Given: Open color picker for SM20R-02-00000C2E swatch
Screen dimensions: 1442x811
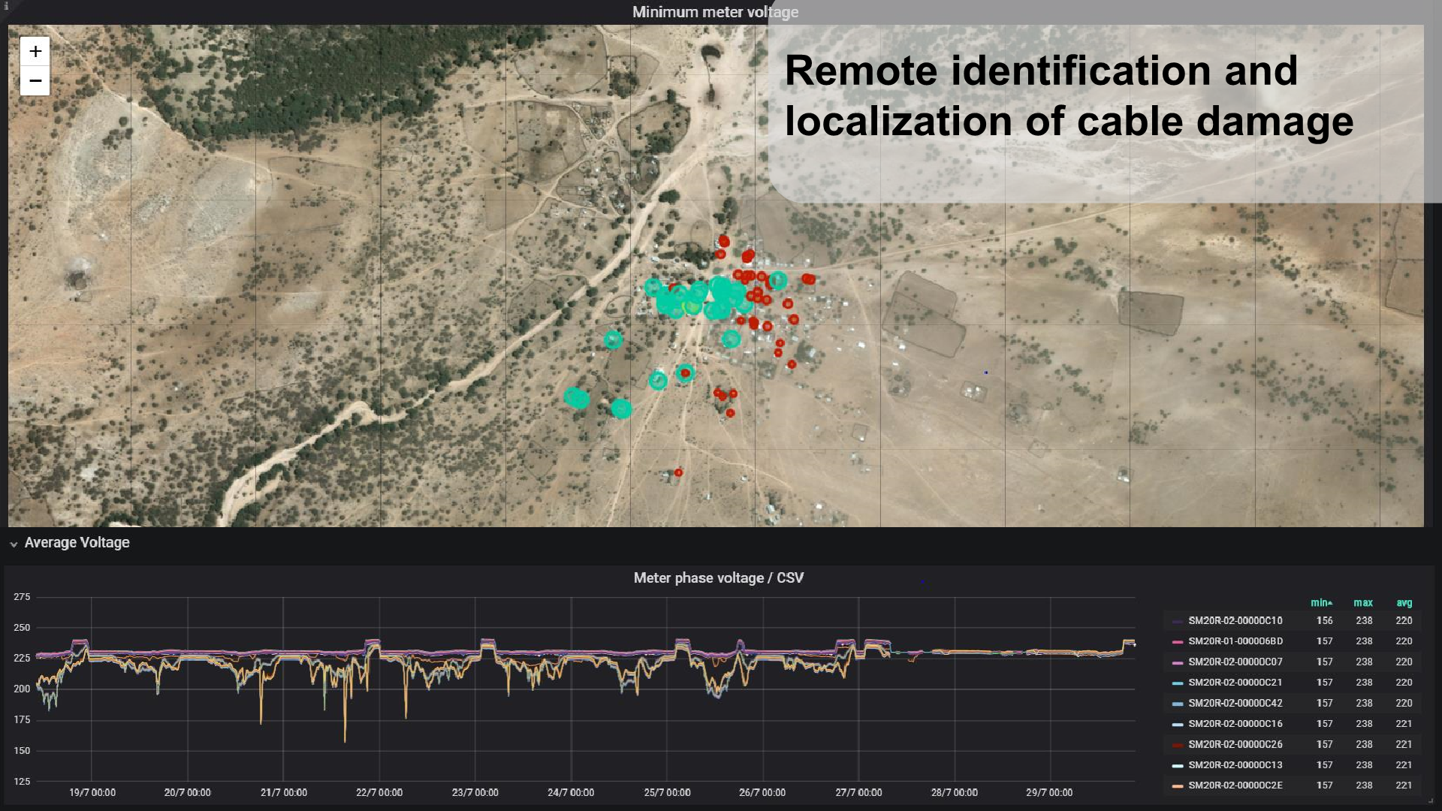Looking at the screenshot, I should coord(1177,786).
